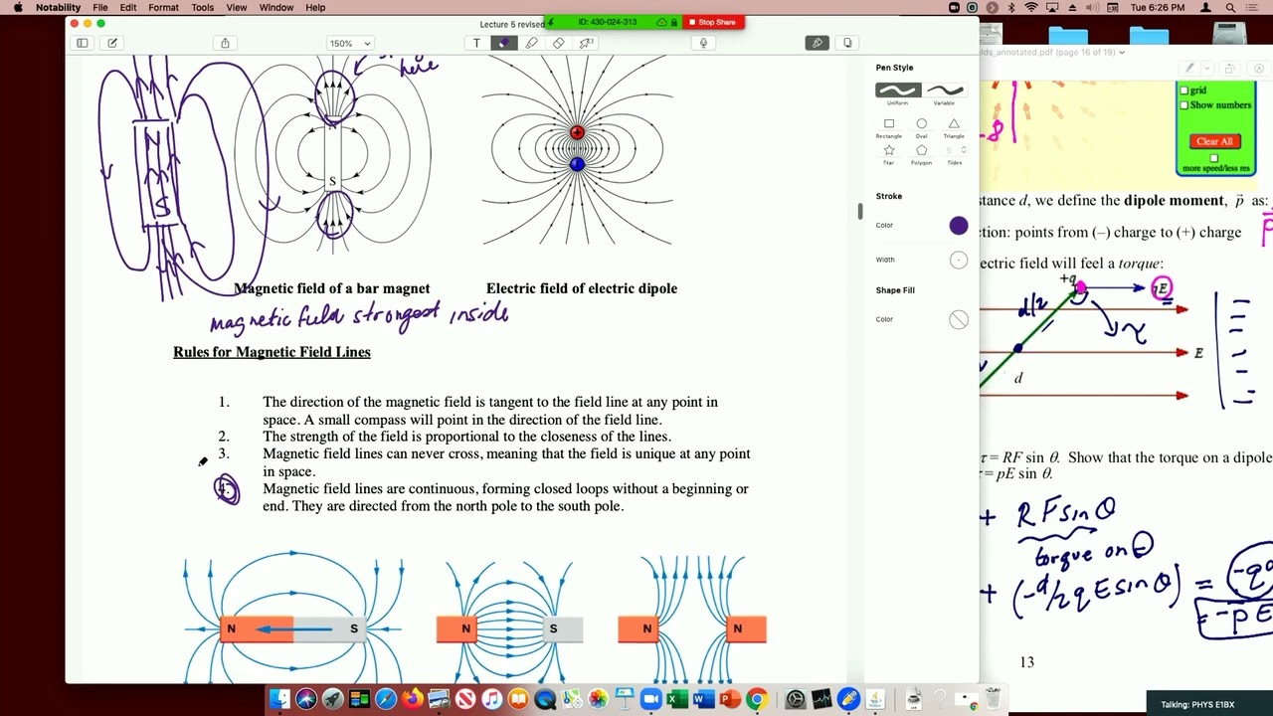Enable the Show numbers checkbox

[1183, 104]
